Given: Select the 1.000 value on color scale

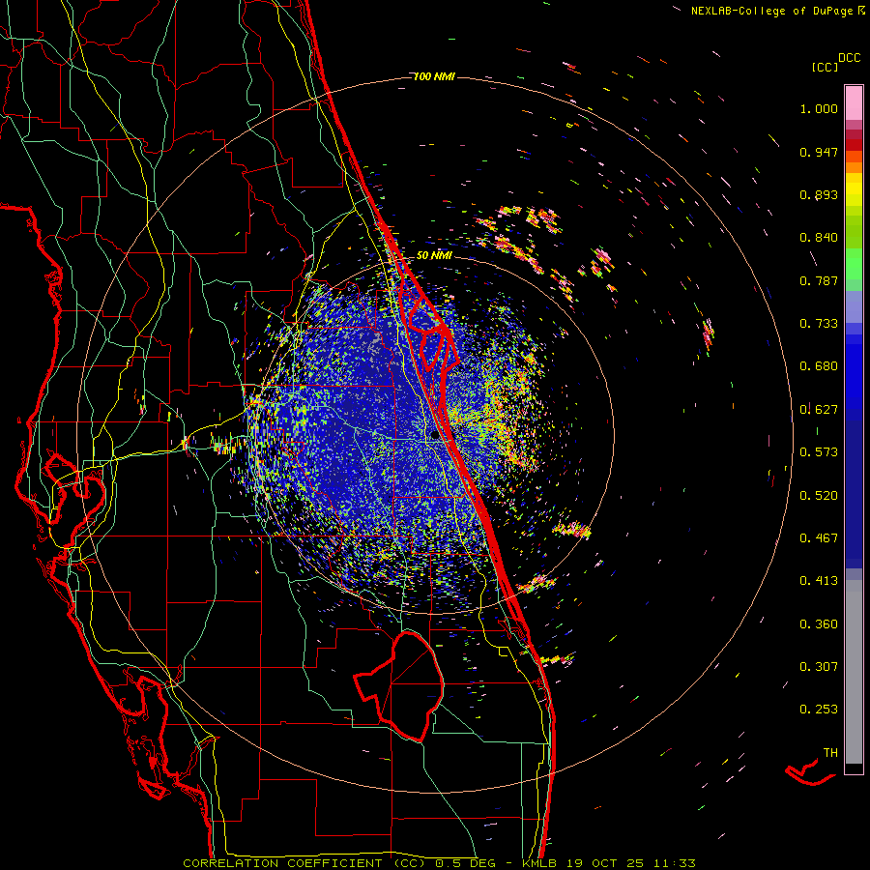Looking at the screenshot, I should (819, 108).
